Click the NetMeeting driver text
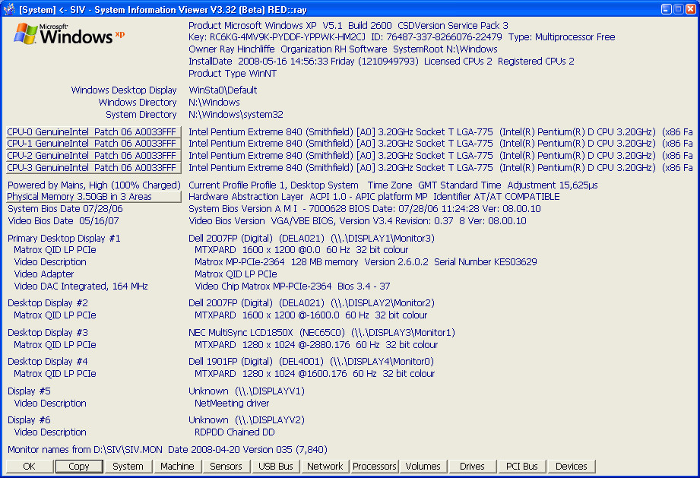This screenshot has width=700, height=478. (x=232, y=403)
